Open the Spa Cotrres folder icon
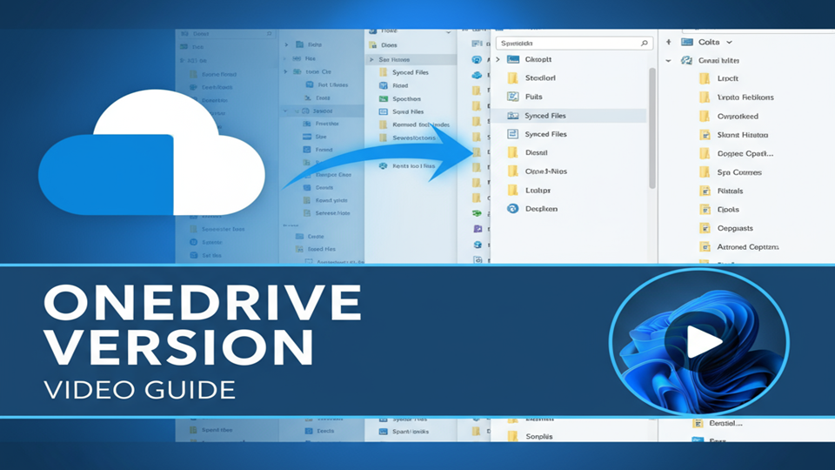 pyautogui.click(x=705, y=172)
